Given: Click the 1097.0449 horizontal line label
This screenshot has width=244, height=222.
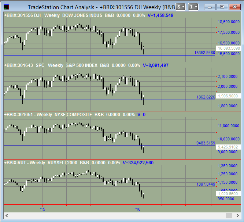Looking at the screenshot, I should point(206,184).
